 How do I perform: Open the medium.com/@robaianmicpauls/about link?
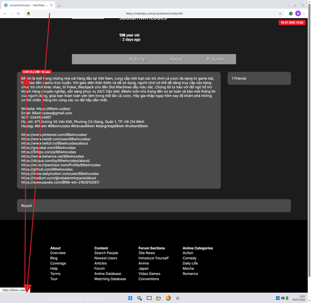coord(58,178)
